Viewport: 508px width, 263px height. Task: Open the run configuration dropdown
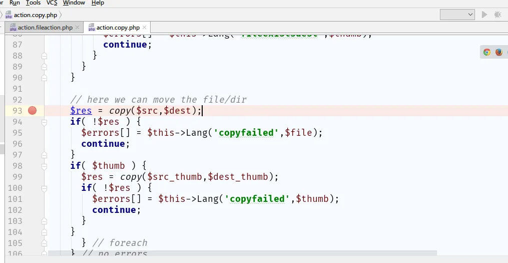tap(457, 15)
